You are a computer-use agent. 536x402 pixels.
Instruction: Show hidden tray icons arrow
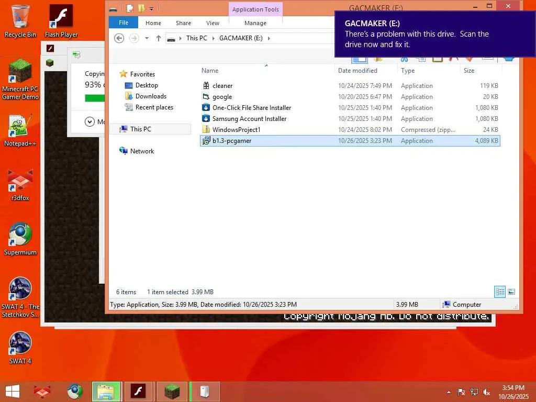pos(449,392)
